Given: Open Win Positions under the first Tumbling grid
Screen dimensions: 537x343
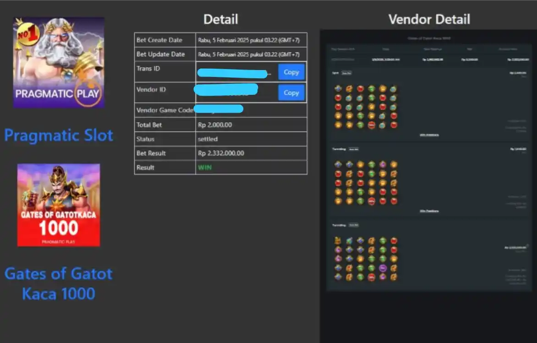Looking at the screenshot, I should pos(429,211).
